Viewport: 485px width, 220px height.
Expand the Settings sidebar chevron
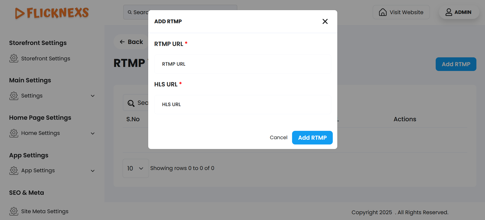coord(93,96)
